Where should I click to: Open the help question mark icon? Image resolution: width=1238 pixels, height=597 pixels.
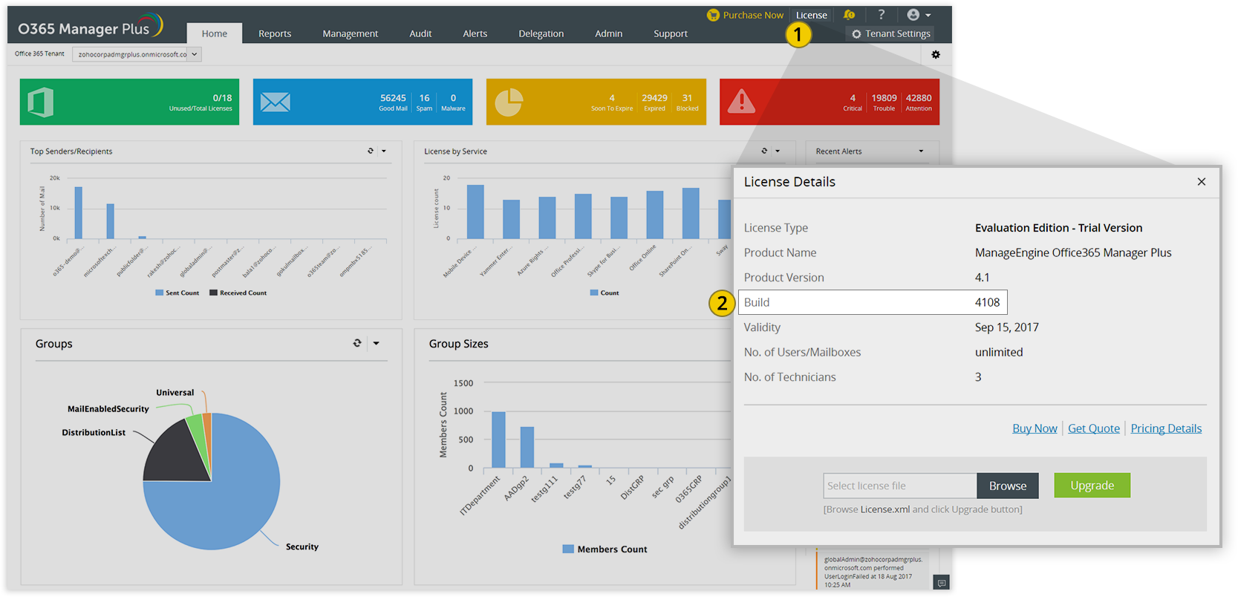(882, 15)
